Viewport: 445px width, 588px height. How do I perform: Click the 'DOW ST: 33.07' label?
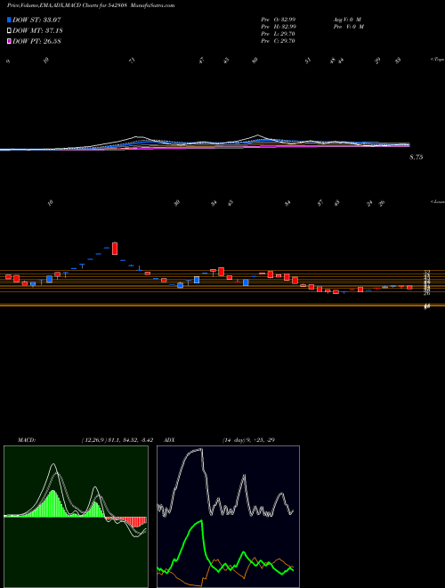point(36,20)
